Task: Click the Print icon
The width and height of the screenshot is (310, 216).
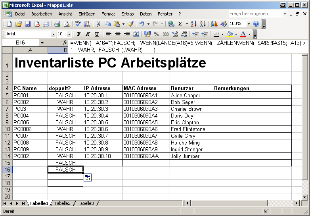Action: click(57, 24)
